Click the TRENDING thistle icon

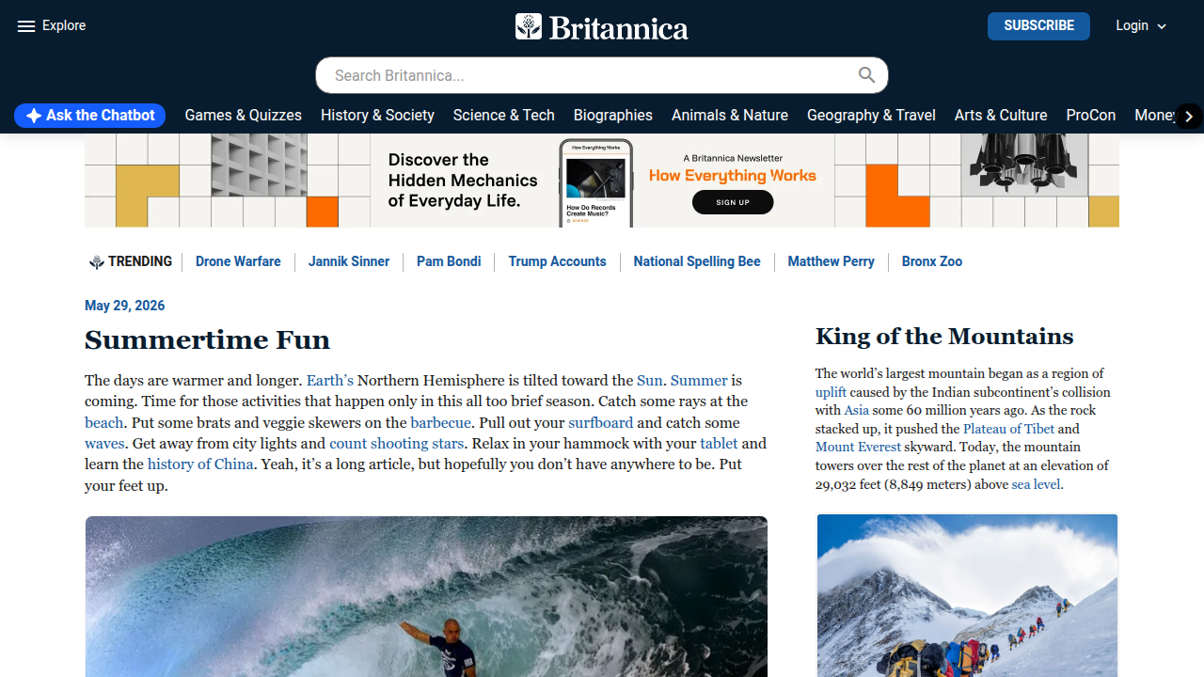coord(96,262)
